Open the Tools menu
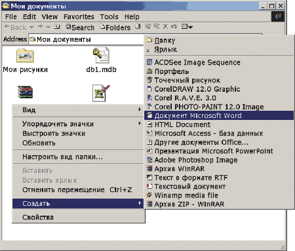295x251 pixels. 109,16
